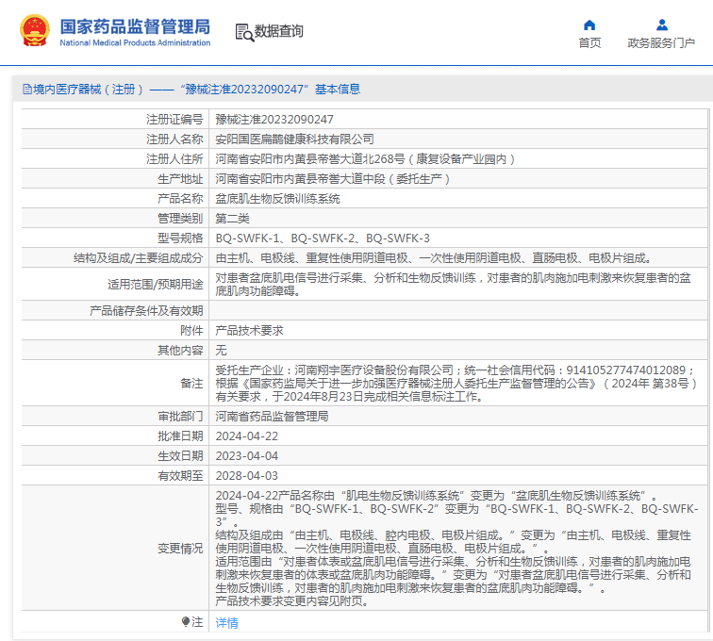Go to 首页 text link
This screenshot has width=713, height=641.
click(589, 43)
